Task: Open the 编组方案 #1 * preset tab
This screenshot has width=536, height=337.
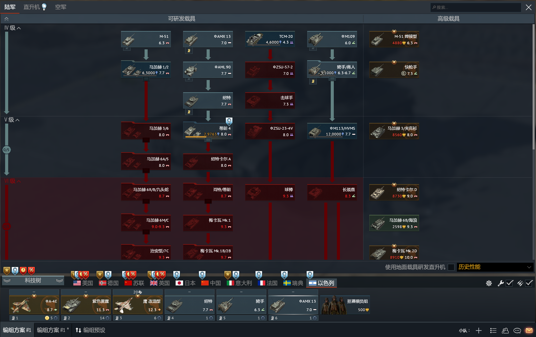Action: [x=53, y=330]
